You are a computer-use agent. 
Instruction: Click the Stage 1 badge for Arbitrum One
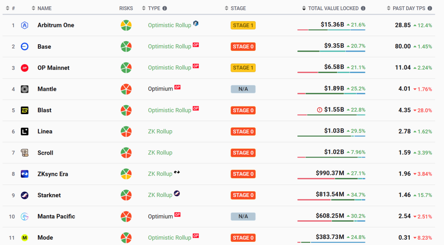(x=243, y=25)
